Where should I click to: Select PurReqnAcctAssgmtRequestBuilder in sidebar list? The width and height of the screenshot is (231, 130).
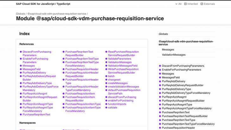(x=183, y=101)
